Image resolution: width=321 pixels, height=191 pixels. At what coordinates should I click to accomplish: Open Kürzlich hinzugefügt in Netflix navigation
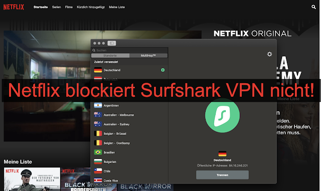[x=91, y=7]
